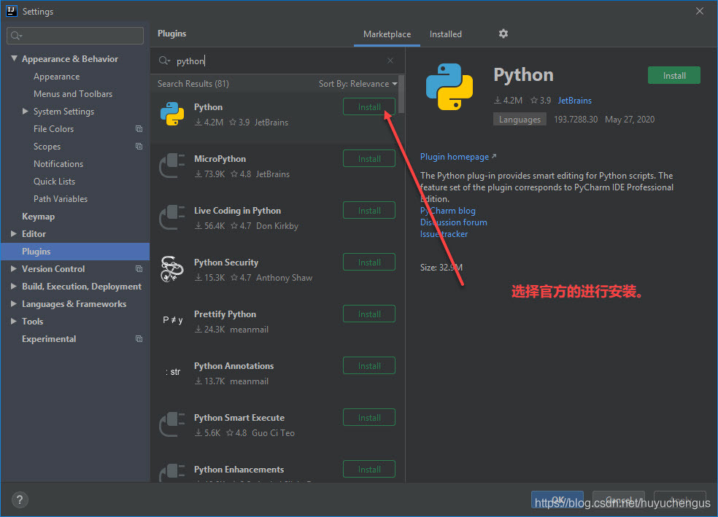Install the Live Coding in Python plugin
The height and width of the screenshot is (517, 718).
click(x=369, y=211)
